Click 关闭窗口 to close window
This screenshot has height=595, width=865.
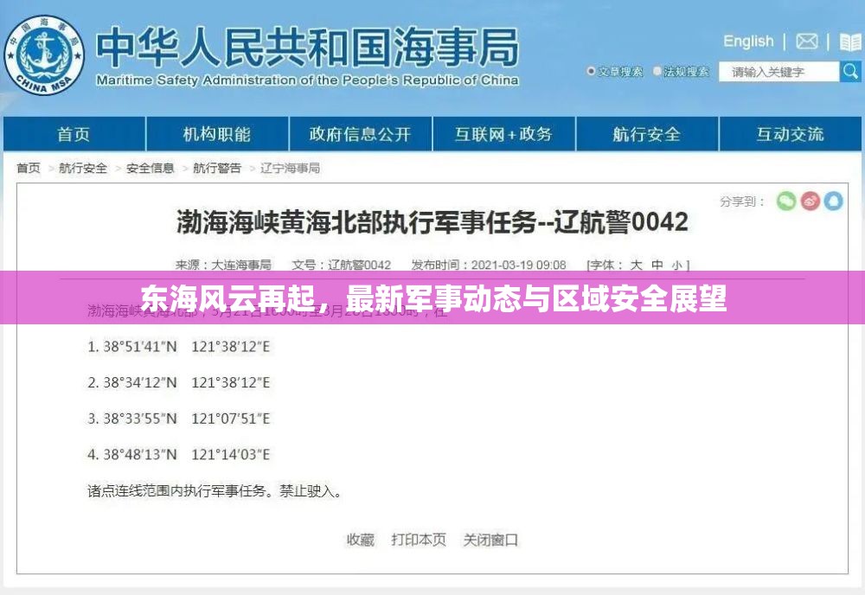[490, 540]
